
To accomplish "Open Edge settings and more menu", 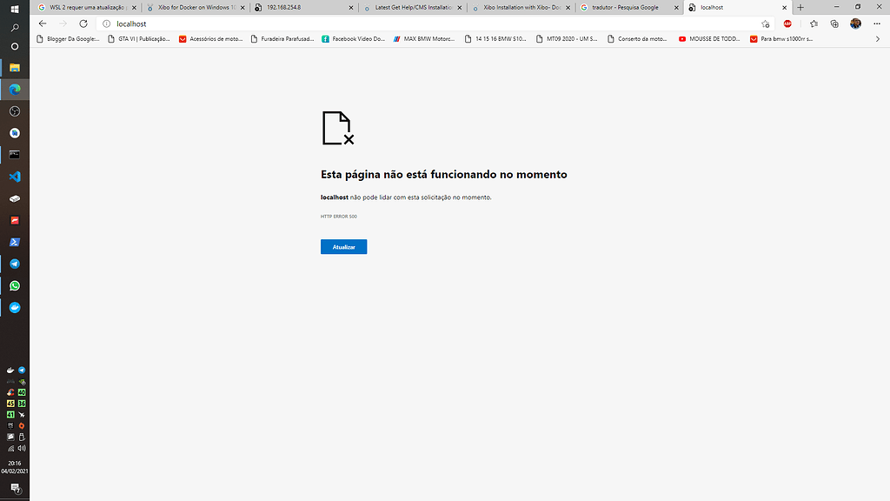I will (877, 23).
